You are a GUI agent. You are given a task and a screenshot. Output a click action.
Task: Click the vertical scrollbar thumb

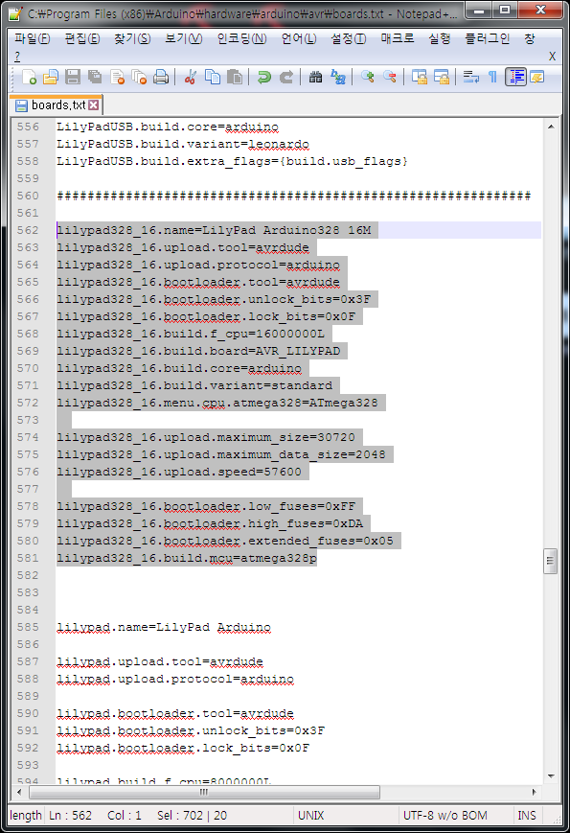coord(551,561)
